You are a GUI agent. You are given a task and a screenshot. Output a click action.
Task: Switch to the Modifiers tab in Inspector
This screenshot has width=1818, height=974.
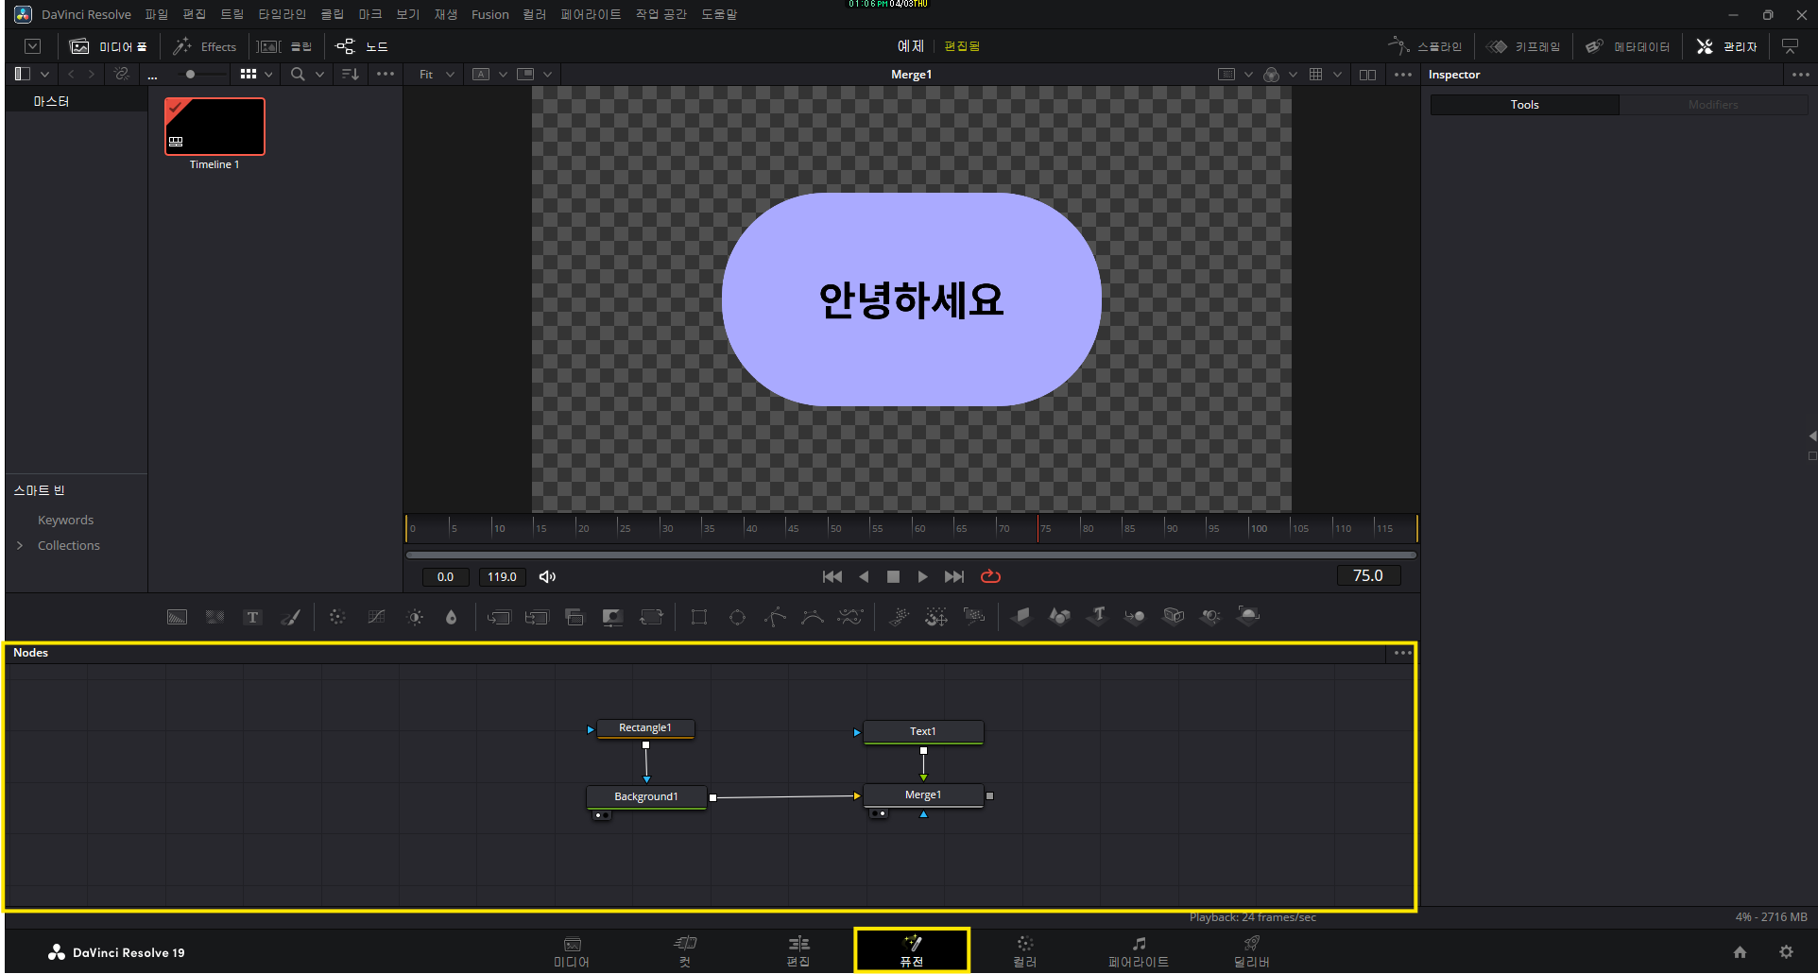click(x=1713, y=105)
